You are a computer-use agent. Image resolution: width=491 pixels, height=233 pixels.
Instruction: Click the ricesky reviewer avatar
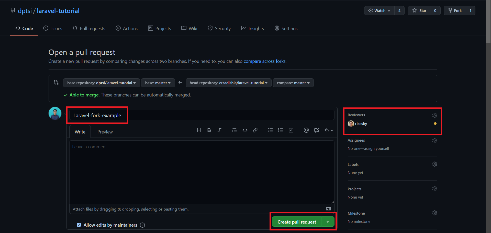(x=351, y=124)
